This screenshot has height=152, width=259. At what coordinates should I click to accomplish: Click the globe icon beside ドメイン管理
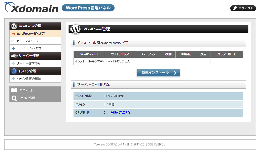(x=14, y=71)
